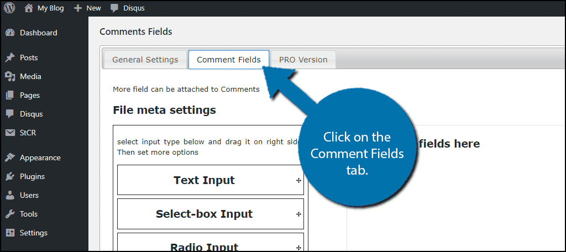The image size is (566, 252).
Task: Click the Radio Input field box
Action: [x=211, y=242]
